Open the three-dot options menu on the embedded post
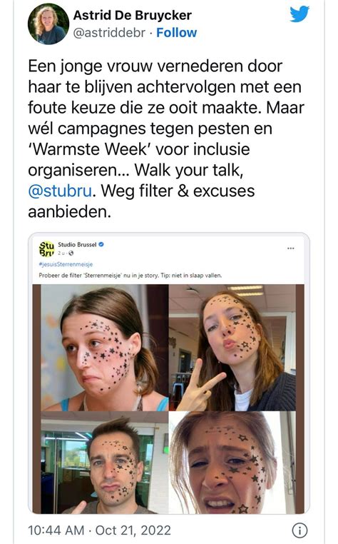Image resolution: width=338 pixels, height=544 pixels. [x=291, y=248]
